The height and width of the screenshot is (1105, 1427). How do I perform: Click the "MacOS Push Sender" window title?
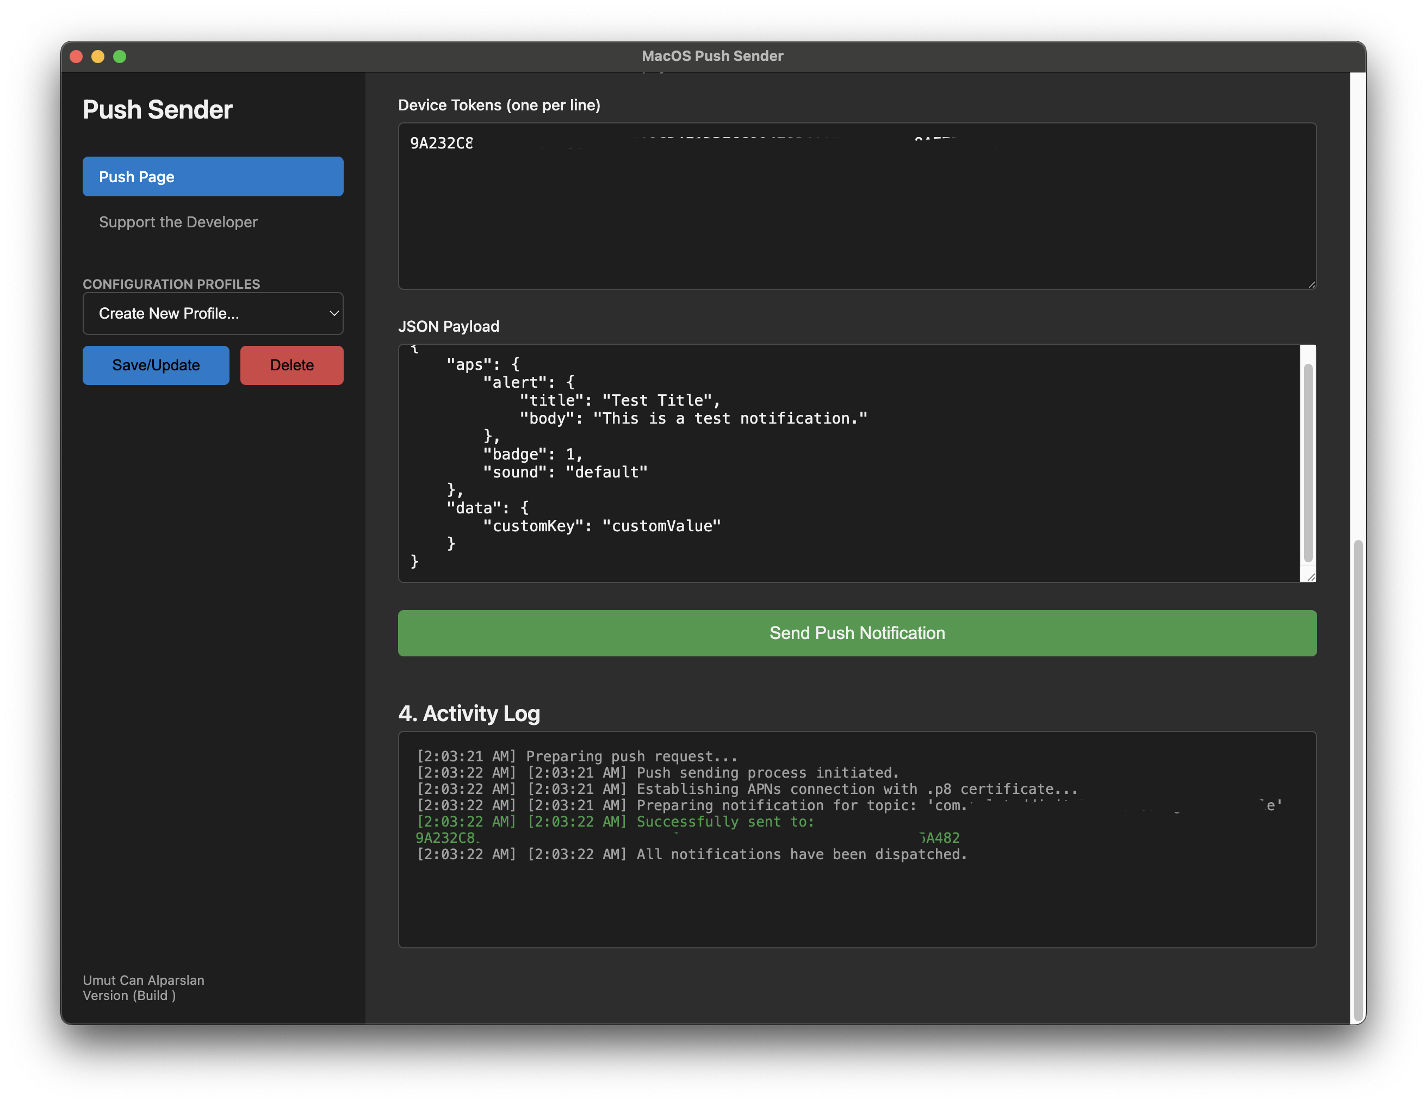(x=712, y=56)
